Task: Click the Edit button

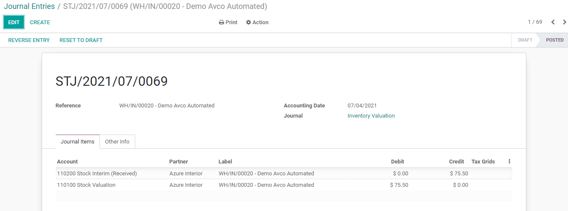Action: [x=14, y=23]
